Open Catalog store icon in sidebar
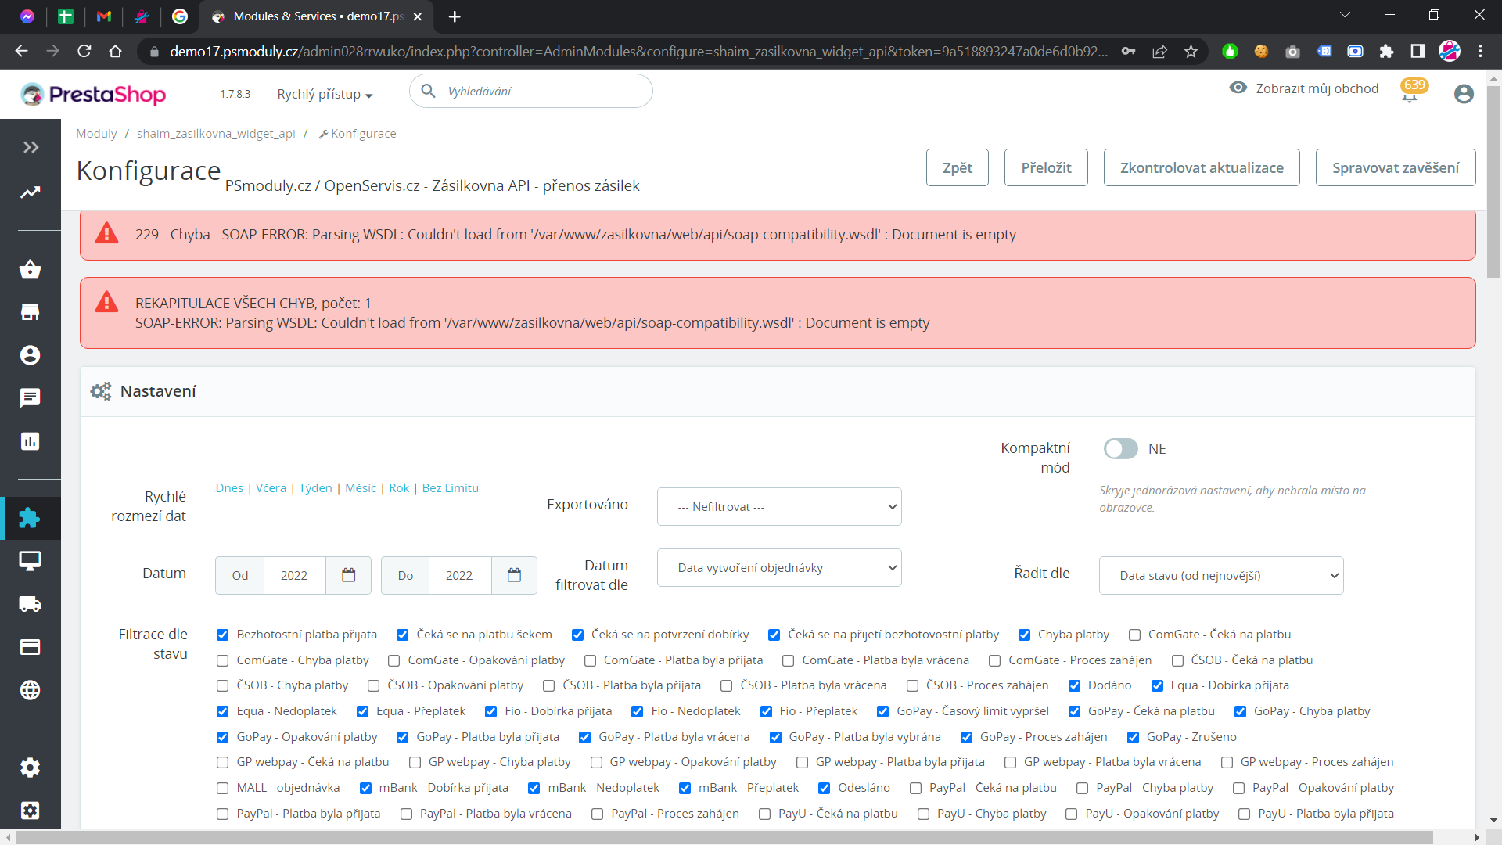The image size is (1502, 845). (x=30, y=312)
